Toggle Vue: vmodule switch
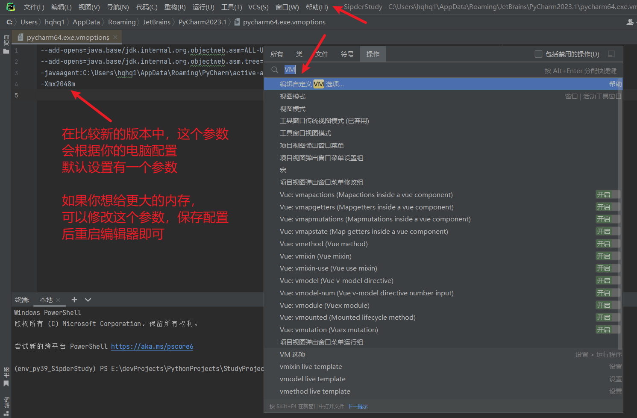This screenshot has width=637, height=418. tap(608, 305)
